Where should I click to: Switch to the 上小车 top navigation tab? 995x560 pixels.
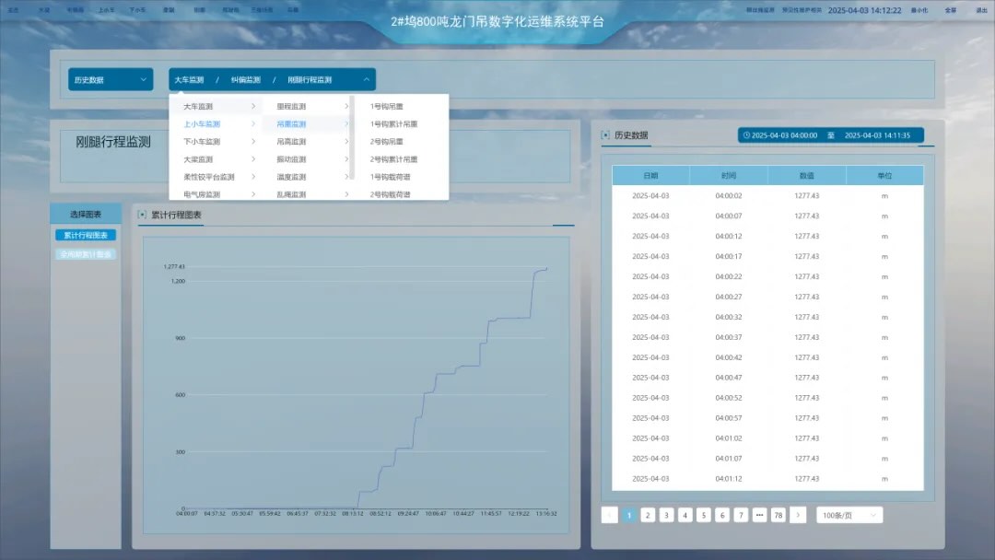tap(106, 10)
